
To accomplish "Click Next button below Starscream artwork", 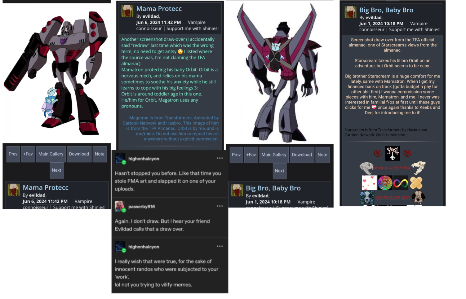I will pyautogui.click(x=279, y=171).
